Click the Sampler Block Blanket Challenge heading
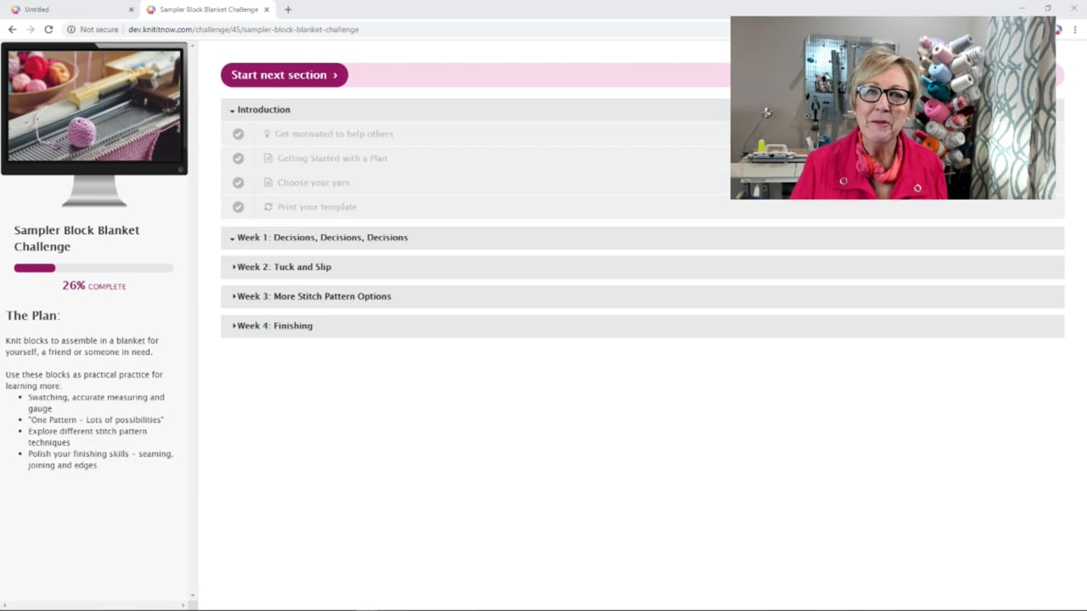Screen dimensions: 1087x611 click(x=76, y=238)
